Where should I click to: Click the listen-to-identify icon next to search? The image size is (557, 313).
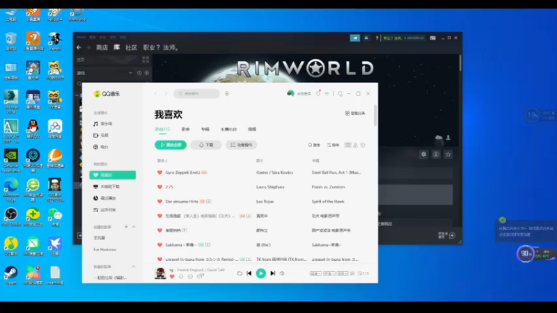(227, 94)
